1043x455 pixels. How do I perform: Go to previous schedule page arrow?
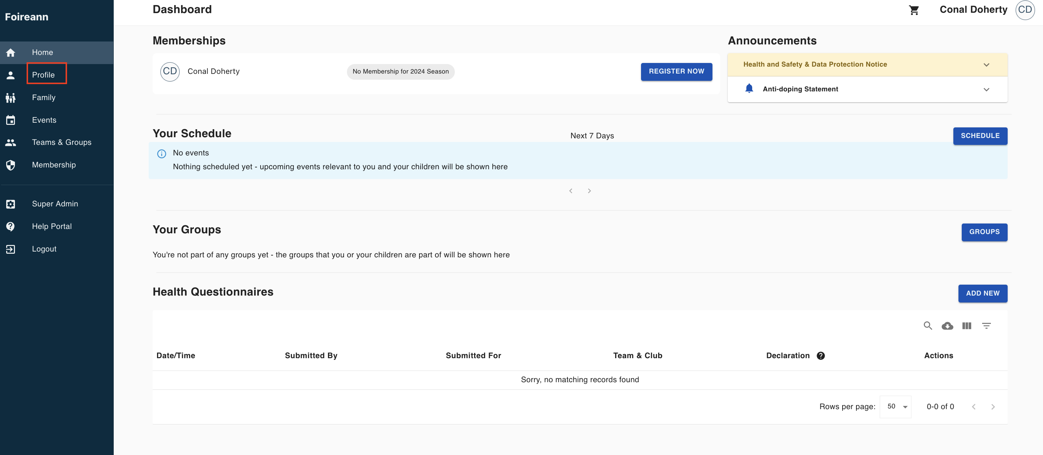[x=570, y=191]
